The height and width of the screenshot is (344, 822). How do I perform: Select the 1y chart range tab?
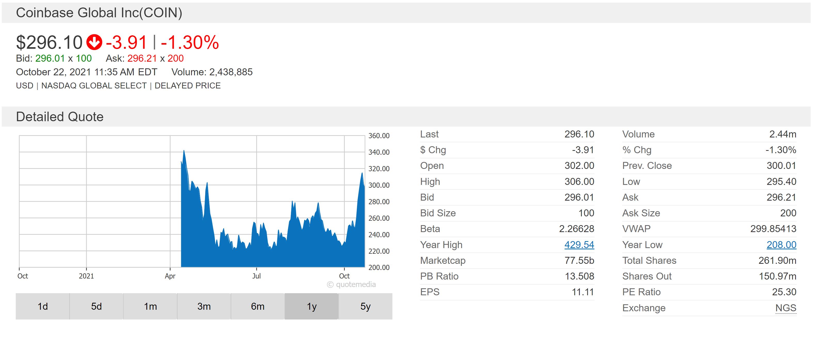point(311,306)
